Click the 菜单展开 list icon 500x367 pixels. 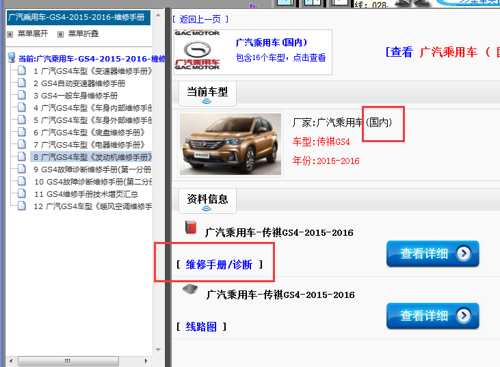pyautogui.click(x=10, y=34)
